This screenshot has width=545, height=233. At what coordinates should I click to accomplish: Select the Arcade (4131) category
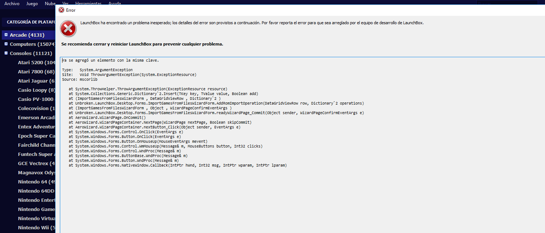(27, 35)
